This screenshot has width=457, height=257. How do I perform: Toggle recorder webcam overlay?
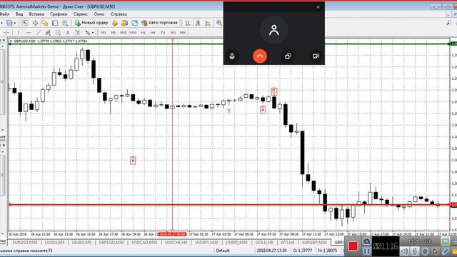pyautogui.click(x=425, y=251)
